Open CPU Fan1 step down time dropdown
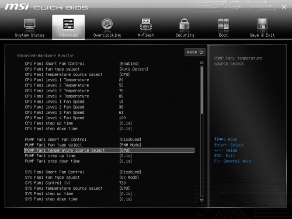Viewport: 292px width, 219px height. pyautogui.click(x=126, y=129)
